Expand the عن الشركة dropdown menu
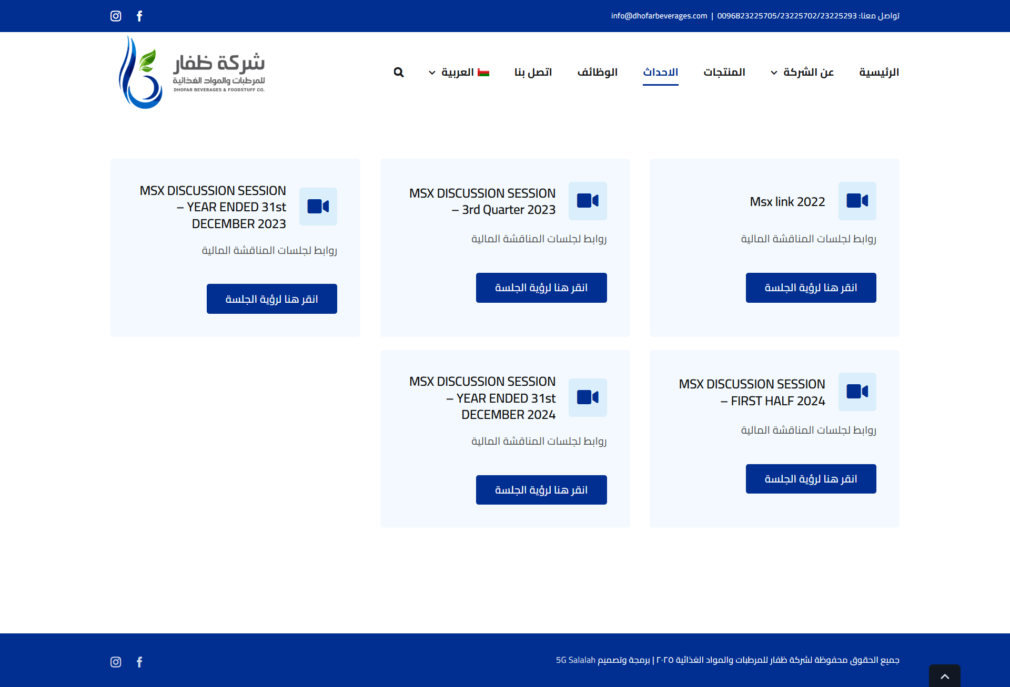The width and height of the screenshot is (1010, 687). pyautogui.click(x=802, y=73)
